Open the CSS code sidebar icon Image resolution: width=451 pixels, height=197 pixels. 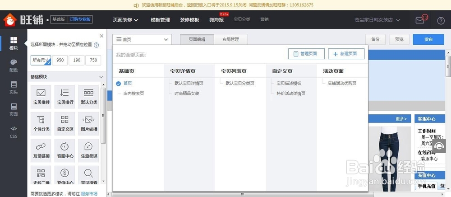14,132
